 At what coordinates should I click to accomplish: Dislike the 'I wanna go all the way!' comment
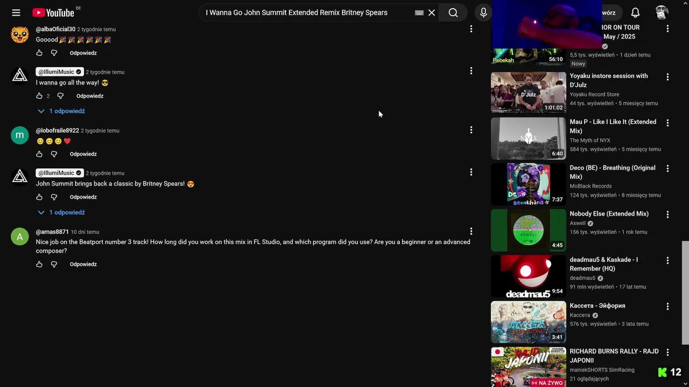[60, 96]
